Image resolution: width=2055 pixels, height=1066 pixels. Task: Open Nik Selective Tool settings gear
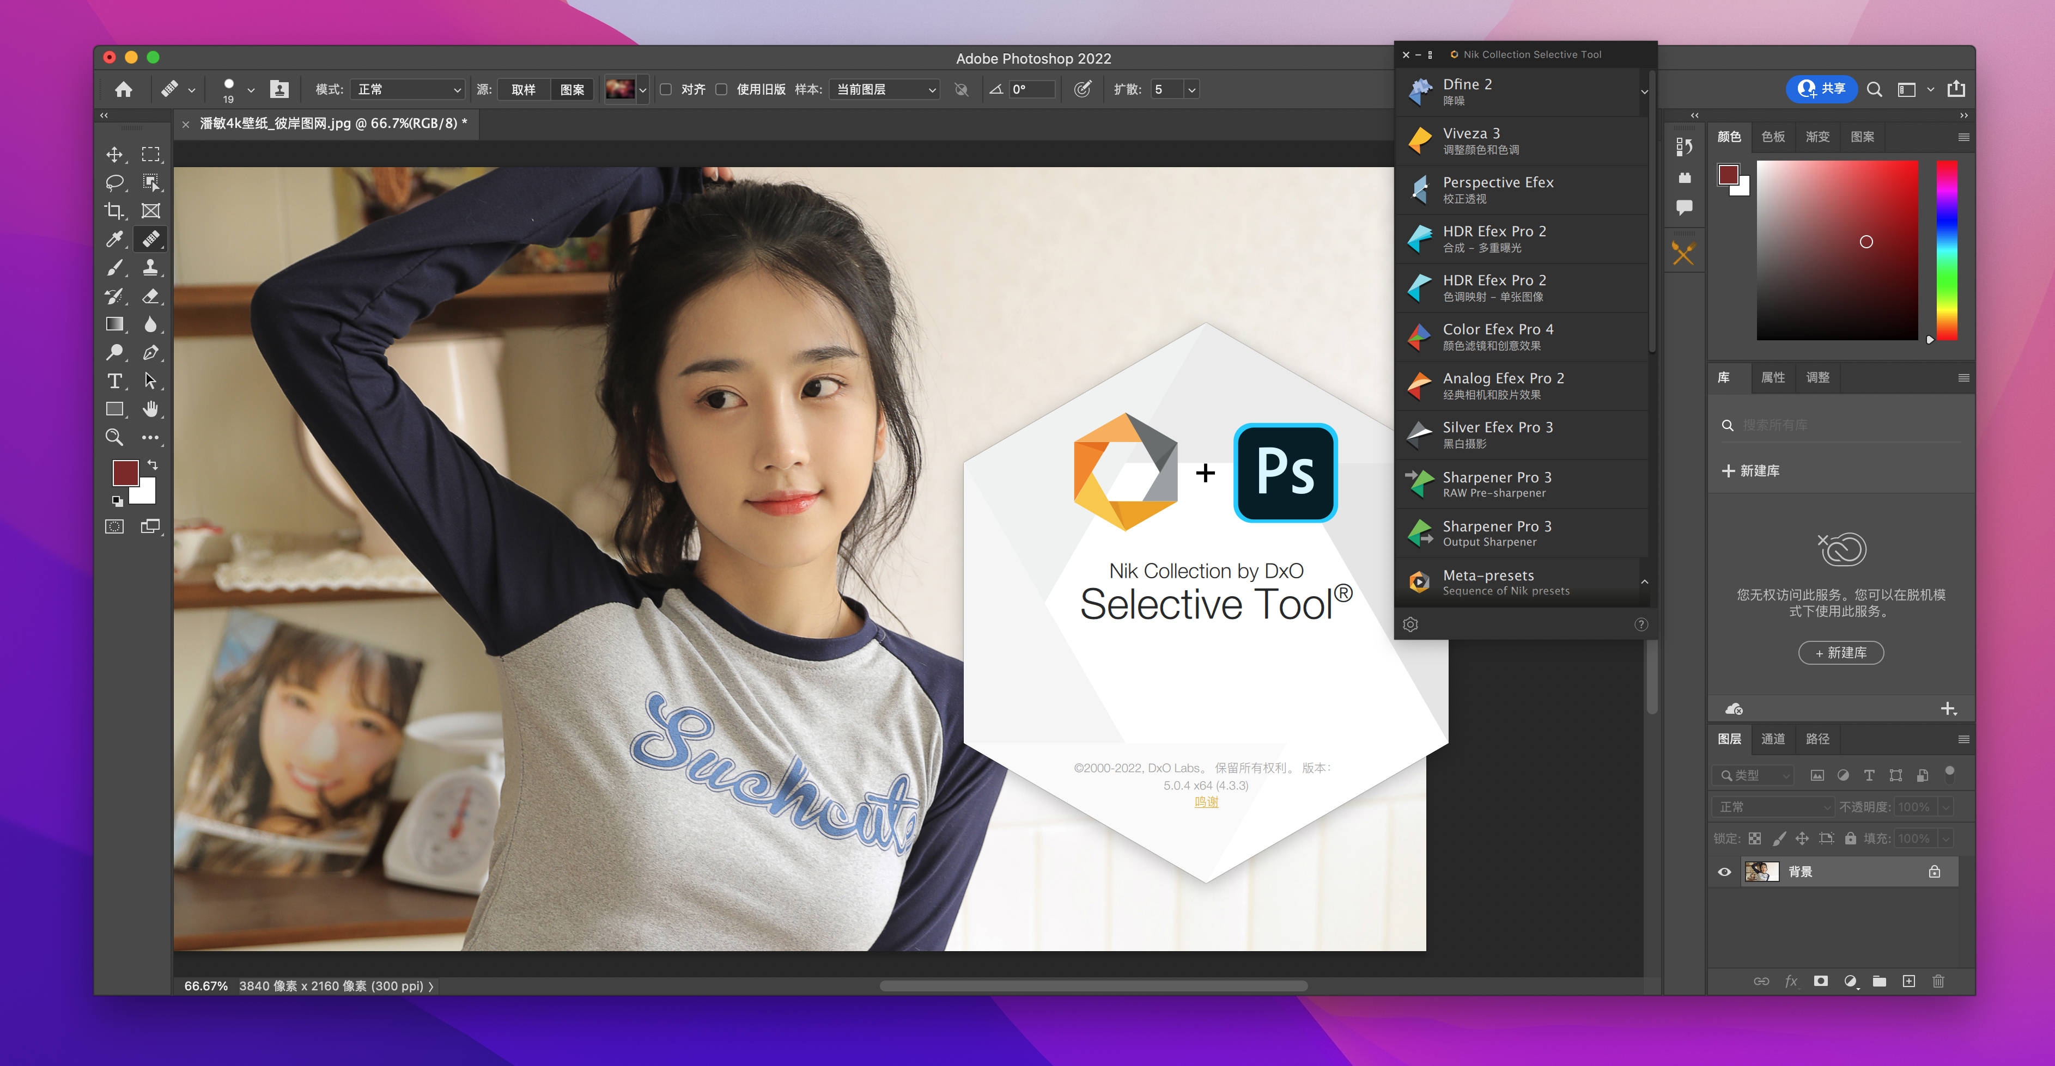click(1410, 624)
